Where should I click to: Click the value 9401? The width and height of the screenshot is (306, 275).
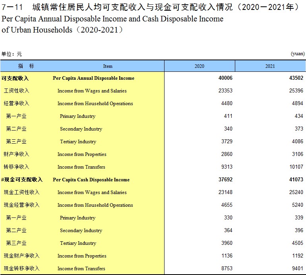[x=298, y=268]
